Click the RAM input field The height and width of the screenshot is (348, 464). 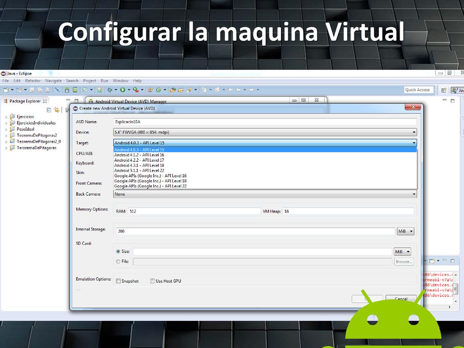[194, 211]
